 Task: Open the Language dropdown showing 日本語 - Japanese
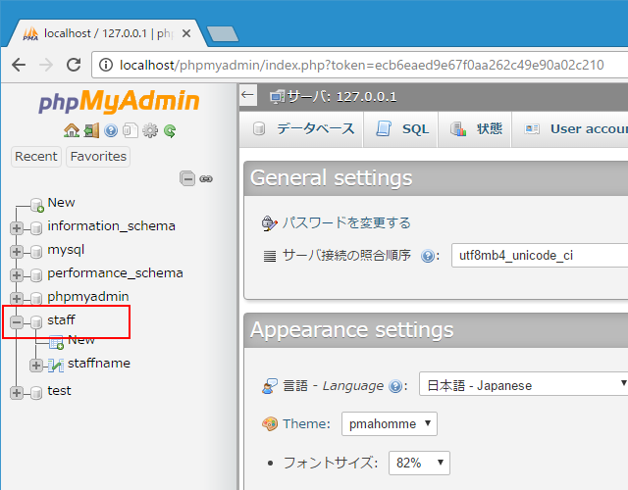pos(523,384)
